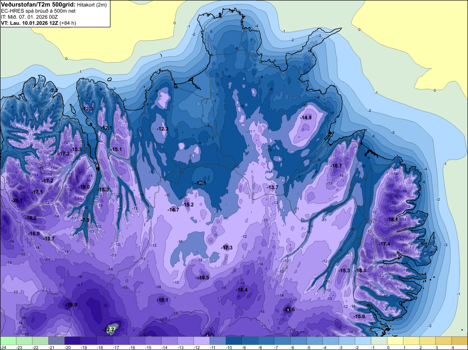Select the slate blue legend swatch labeled -11
The image size is (468, 350).
pyautogui.click(x=218, y=341)
